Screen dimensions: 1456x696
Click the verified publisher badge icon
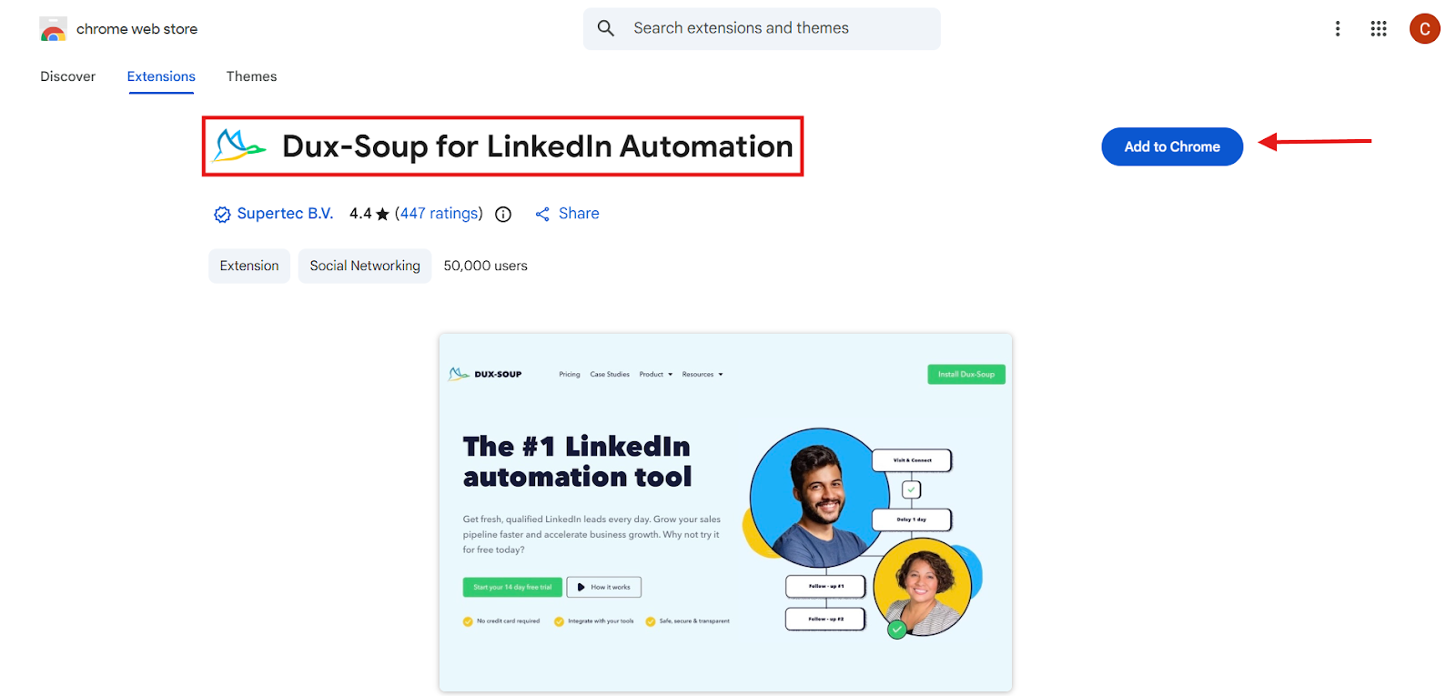[222, 214]
